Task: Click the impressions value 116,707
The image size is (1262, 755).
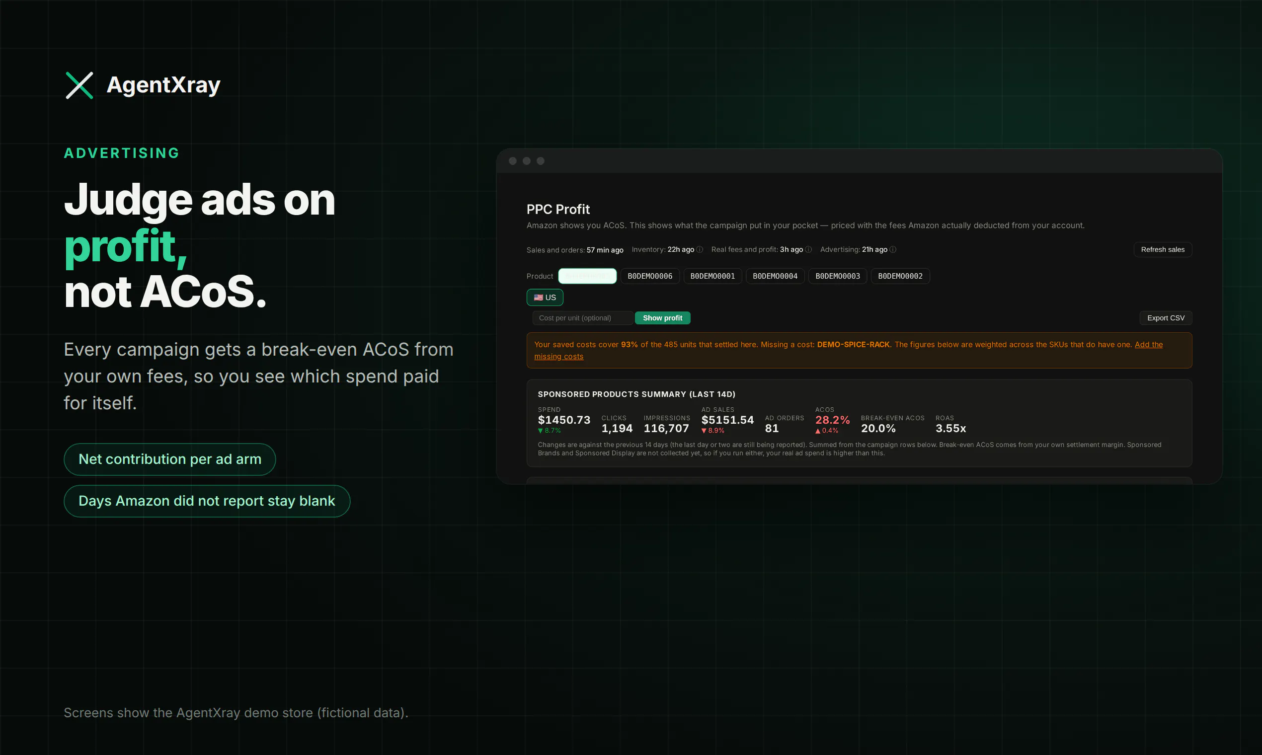Action: (667, 428)
